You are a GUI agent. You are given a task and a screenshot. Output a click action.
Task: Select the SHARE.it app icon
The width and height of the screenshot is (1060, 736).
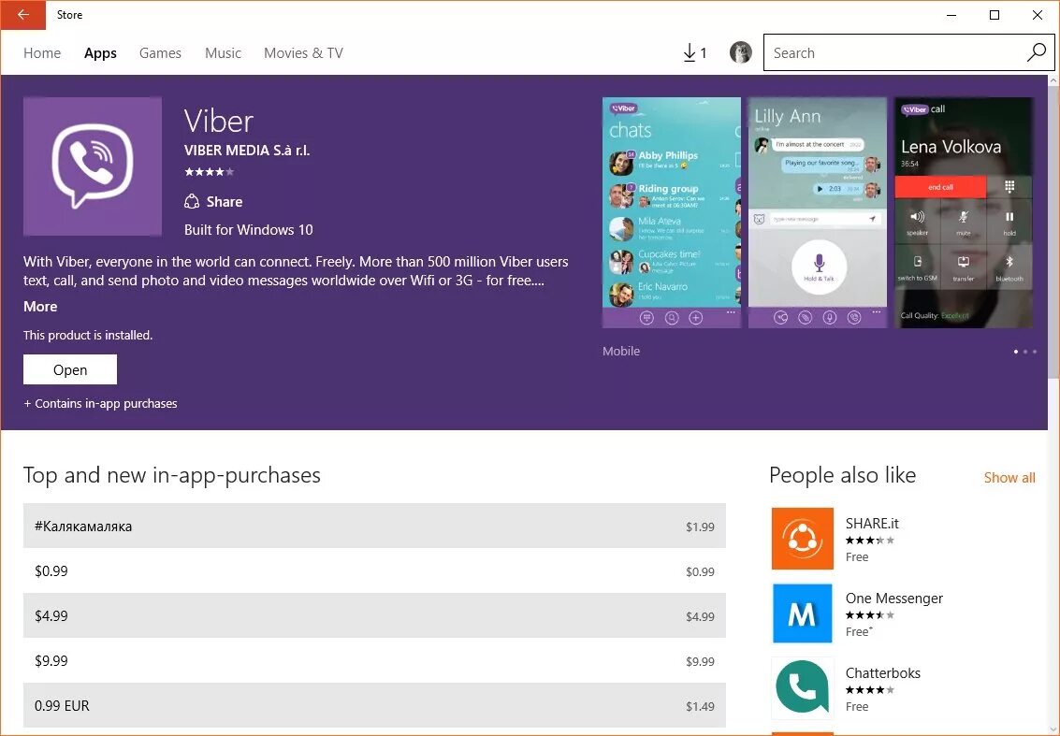(801, 539)
